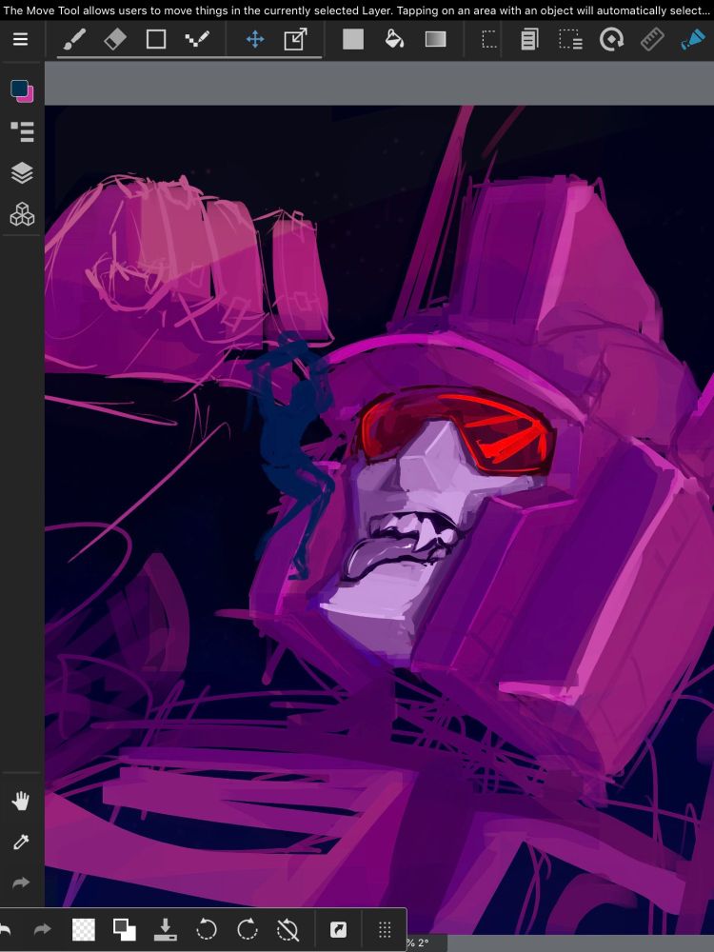Select the Figure rectangle tool
Viewport: 714px width, 952px height.
click(156, 40)
